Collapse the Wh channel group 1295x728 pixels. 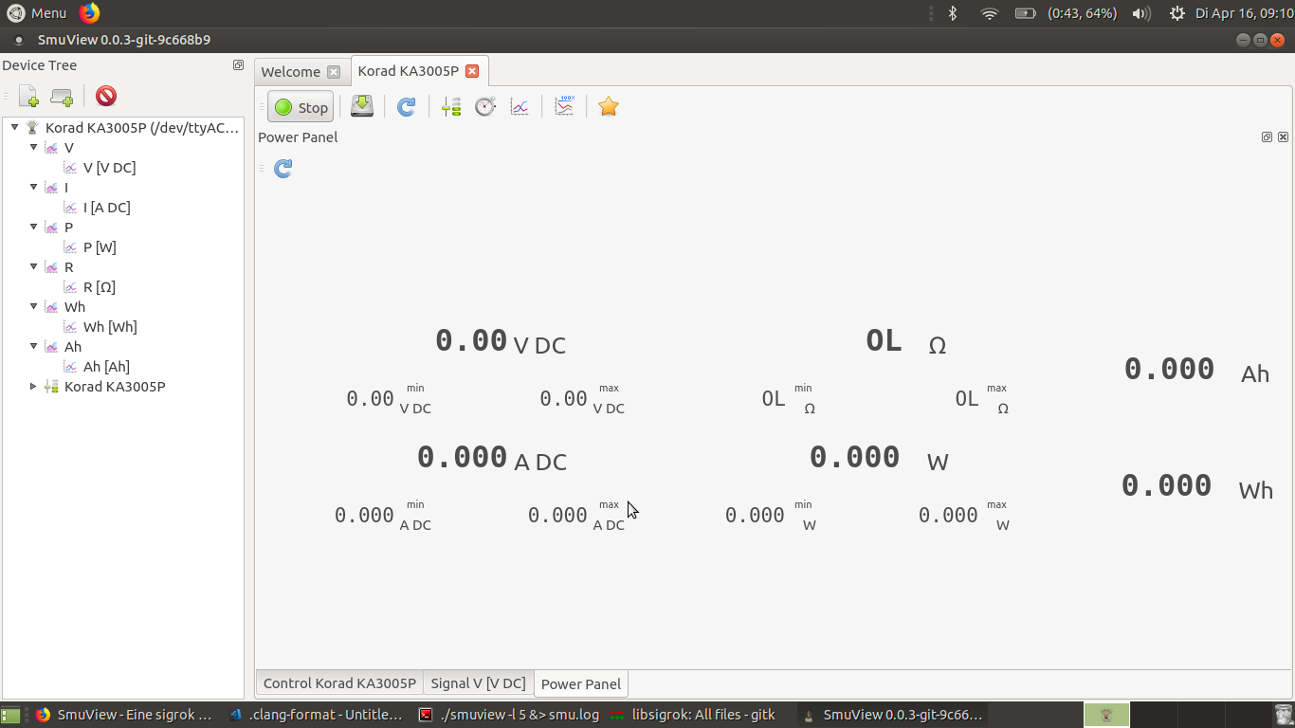point(34,306)
